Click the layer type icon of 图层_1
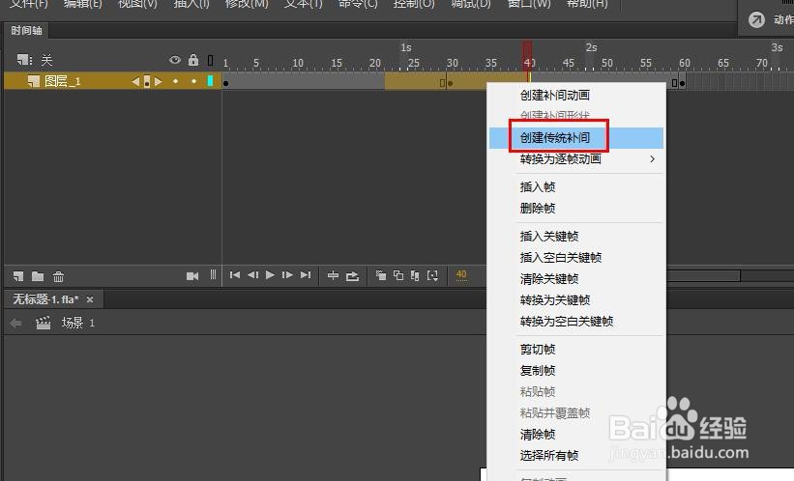This screenshot has width=794, height=481. pyautogui.click(x=34, y=81)
